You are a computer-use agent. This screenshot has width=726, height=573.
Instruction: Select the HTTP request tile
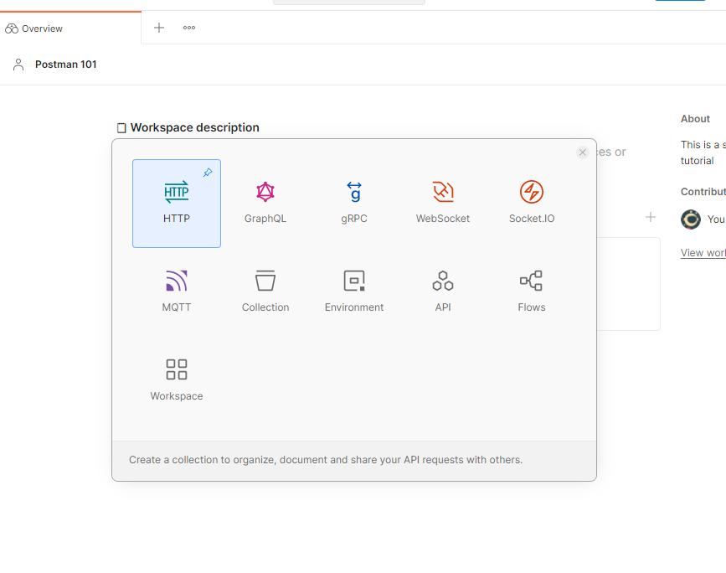(177, 204)
